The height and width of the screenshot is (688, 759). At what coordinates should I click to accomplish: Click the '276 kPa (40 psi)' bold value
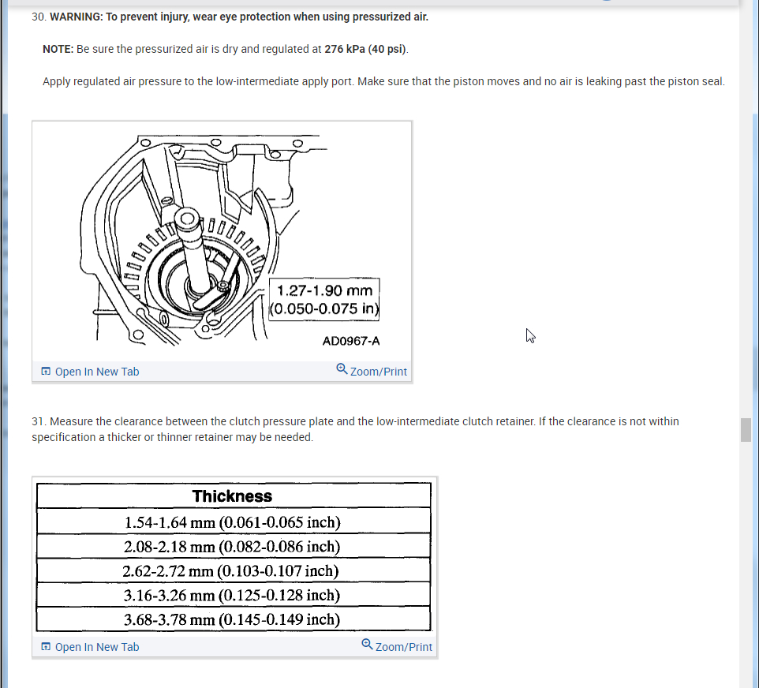point(365,49)
